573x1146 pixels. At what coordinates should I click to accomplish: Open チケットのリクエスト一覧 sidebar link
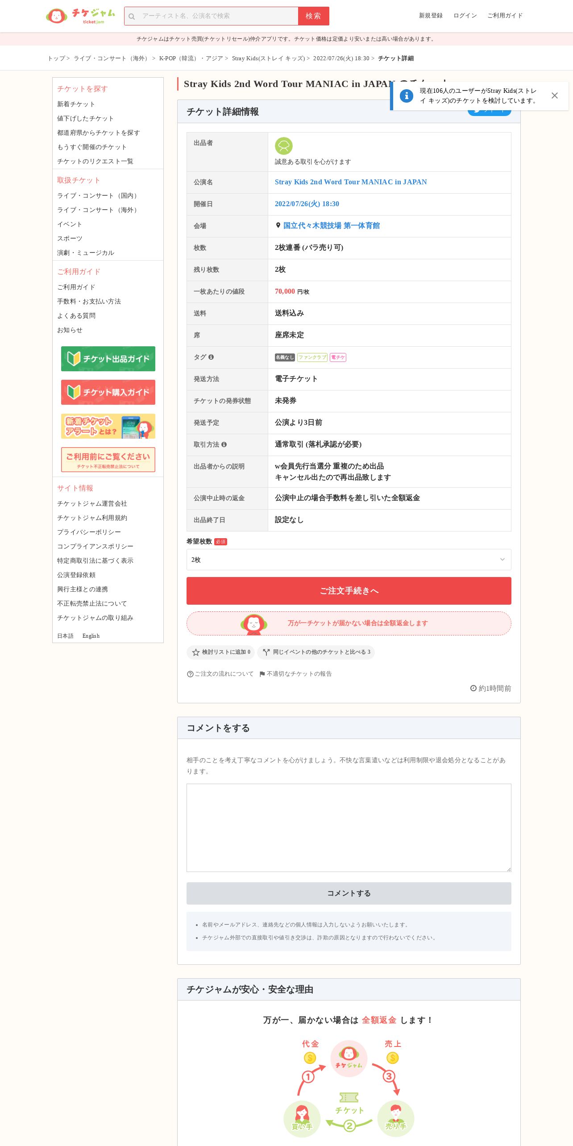click(x=95, y=161)
